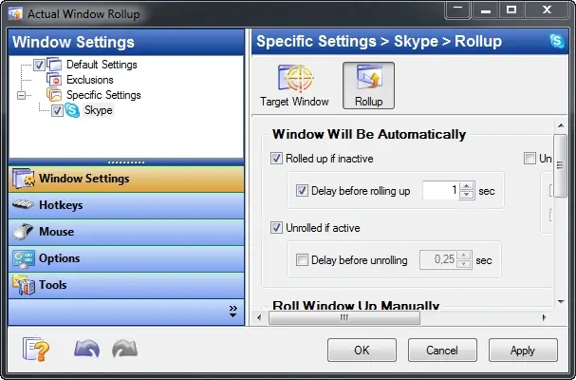This screenshot has height=380, width=576.
Task: Click the undo arrow icon
Action: pos(86,349)
